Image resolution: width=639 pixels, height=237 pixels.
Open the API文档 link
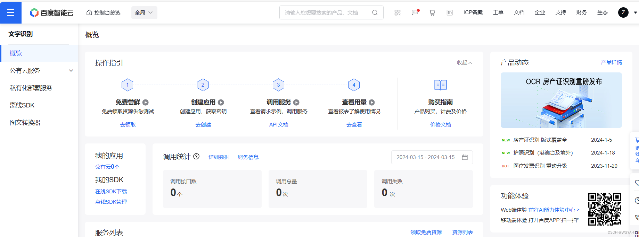(x=279, y=125)
